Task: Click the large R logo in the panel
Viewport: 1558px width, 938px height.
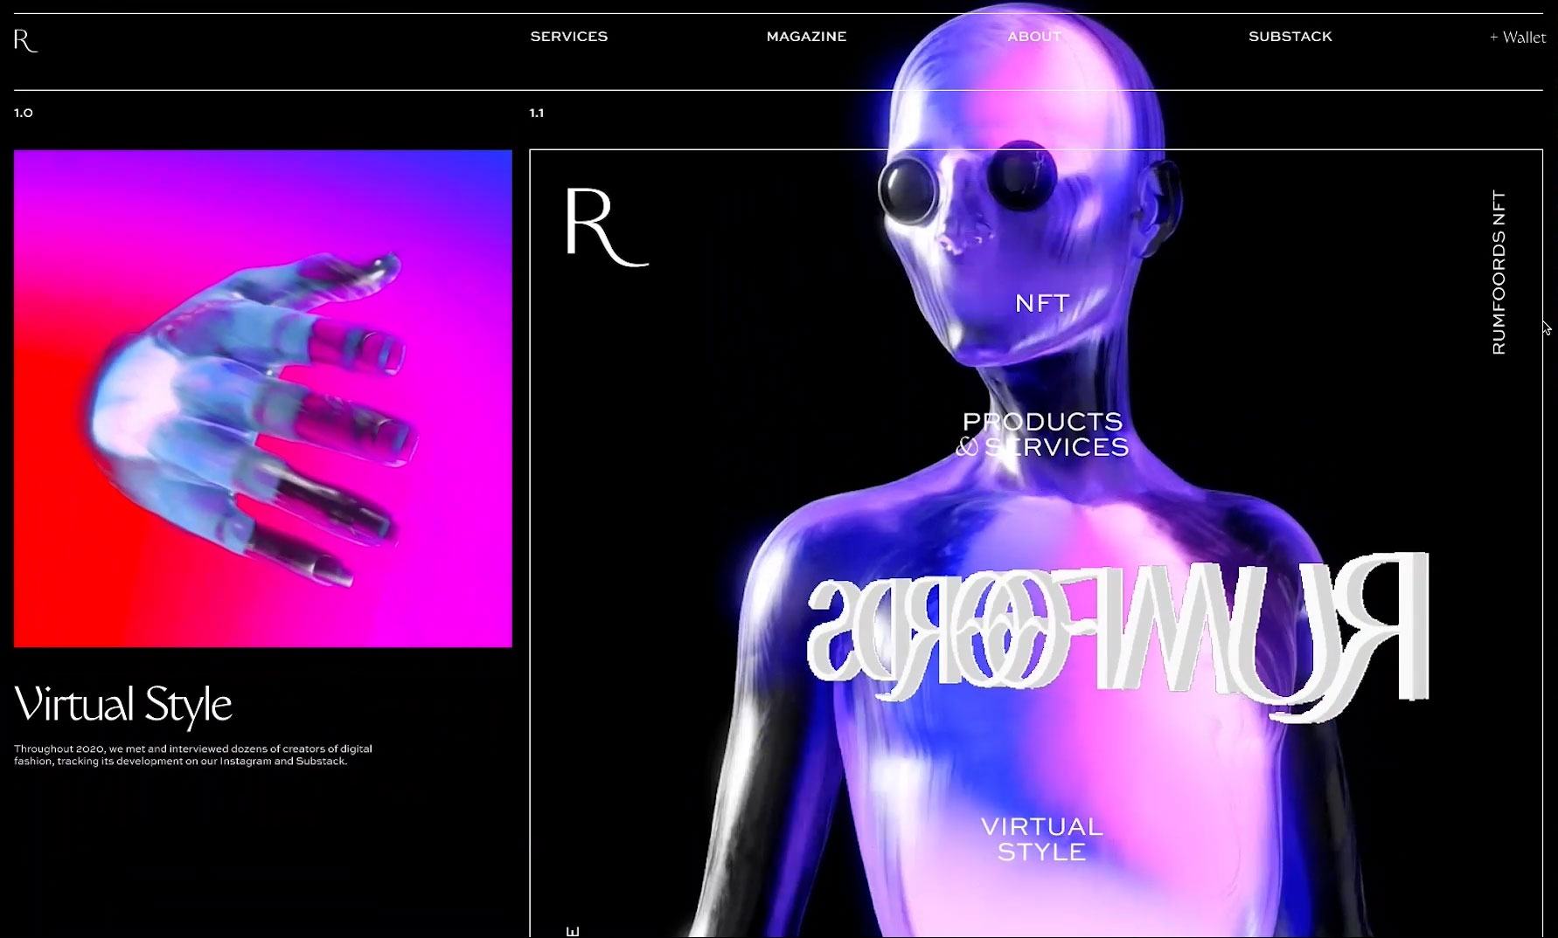Action: [x=606, y=226]
